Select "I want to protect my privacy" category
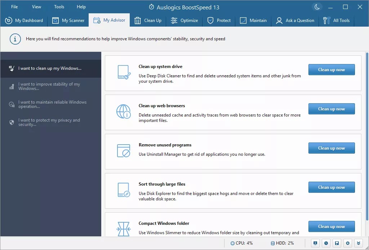 [x=49, y=122]
